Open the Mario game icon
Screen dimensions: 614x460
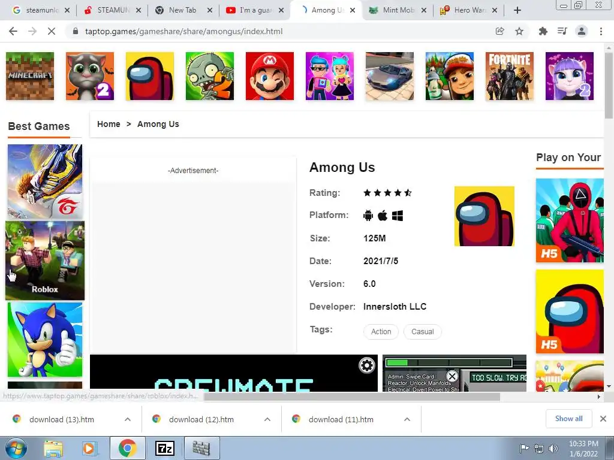coord(269,76)
